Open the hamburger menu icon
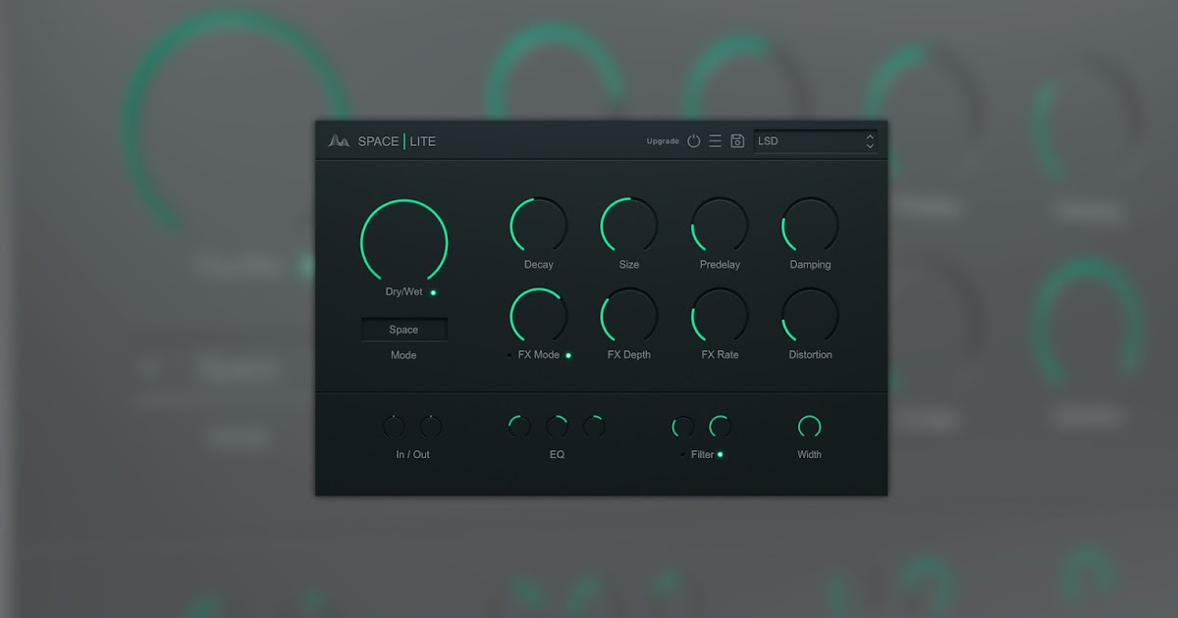Viewport: 1178px width, 618px height. [x=716, y=141]
